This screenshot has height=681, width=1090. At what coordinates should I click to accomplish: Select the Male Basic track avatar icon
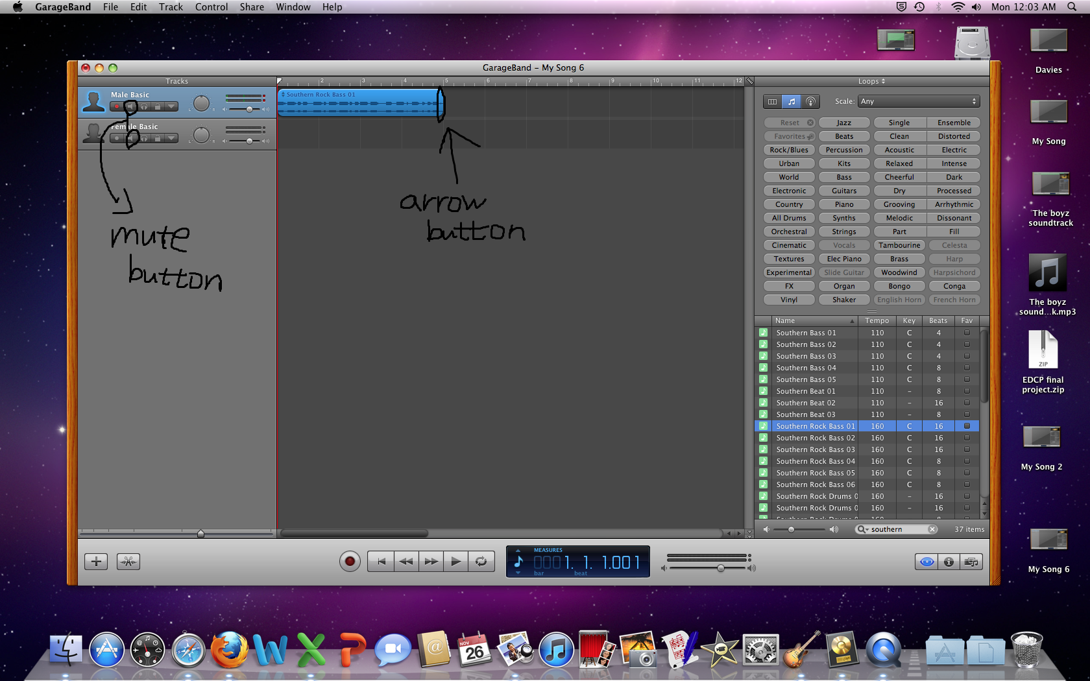(x=94, y=102)
